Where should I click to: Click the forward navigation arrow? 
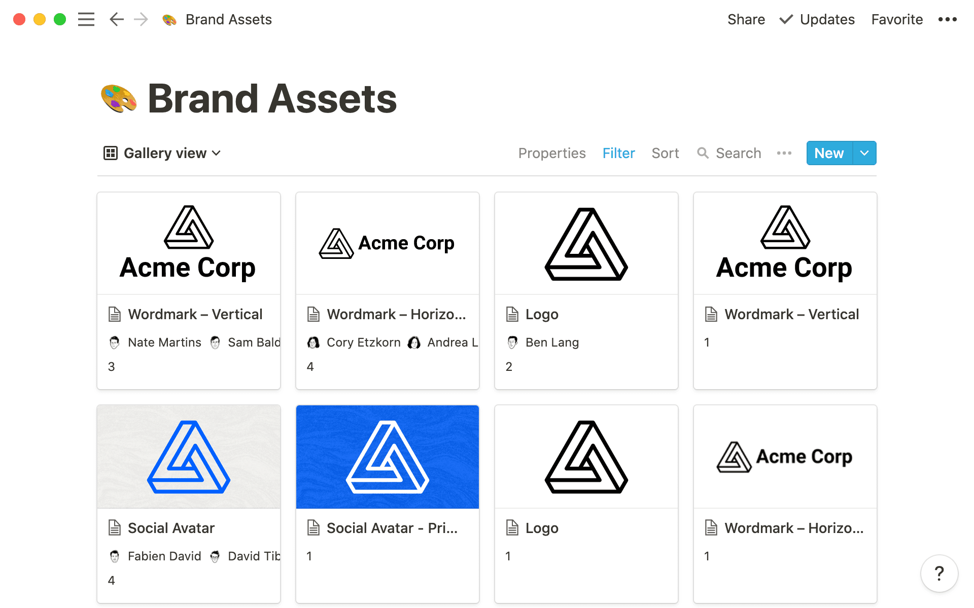(x=141, y=19)
